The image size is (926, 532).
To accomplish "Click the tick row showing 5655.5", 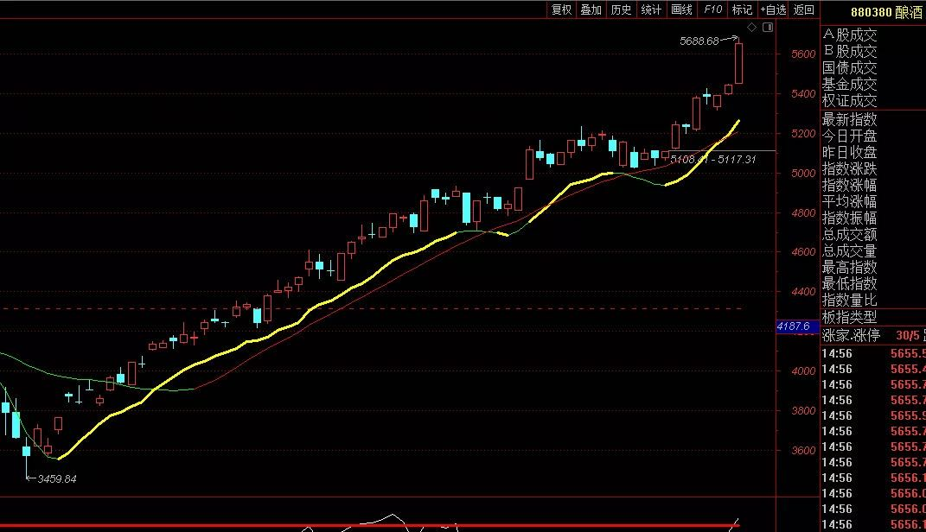I will 873,353.
